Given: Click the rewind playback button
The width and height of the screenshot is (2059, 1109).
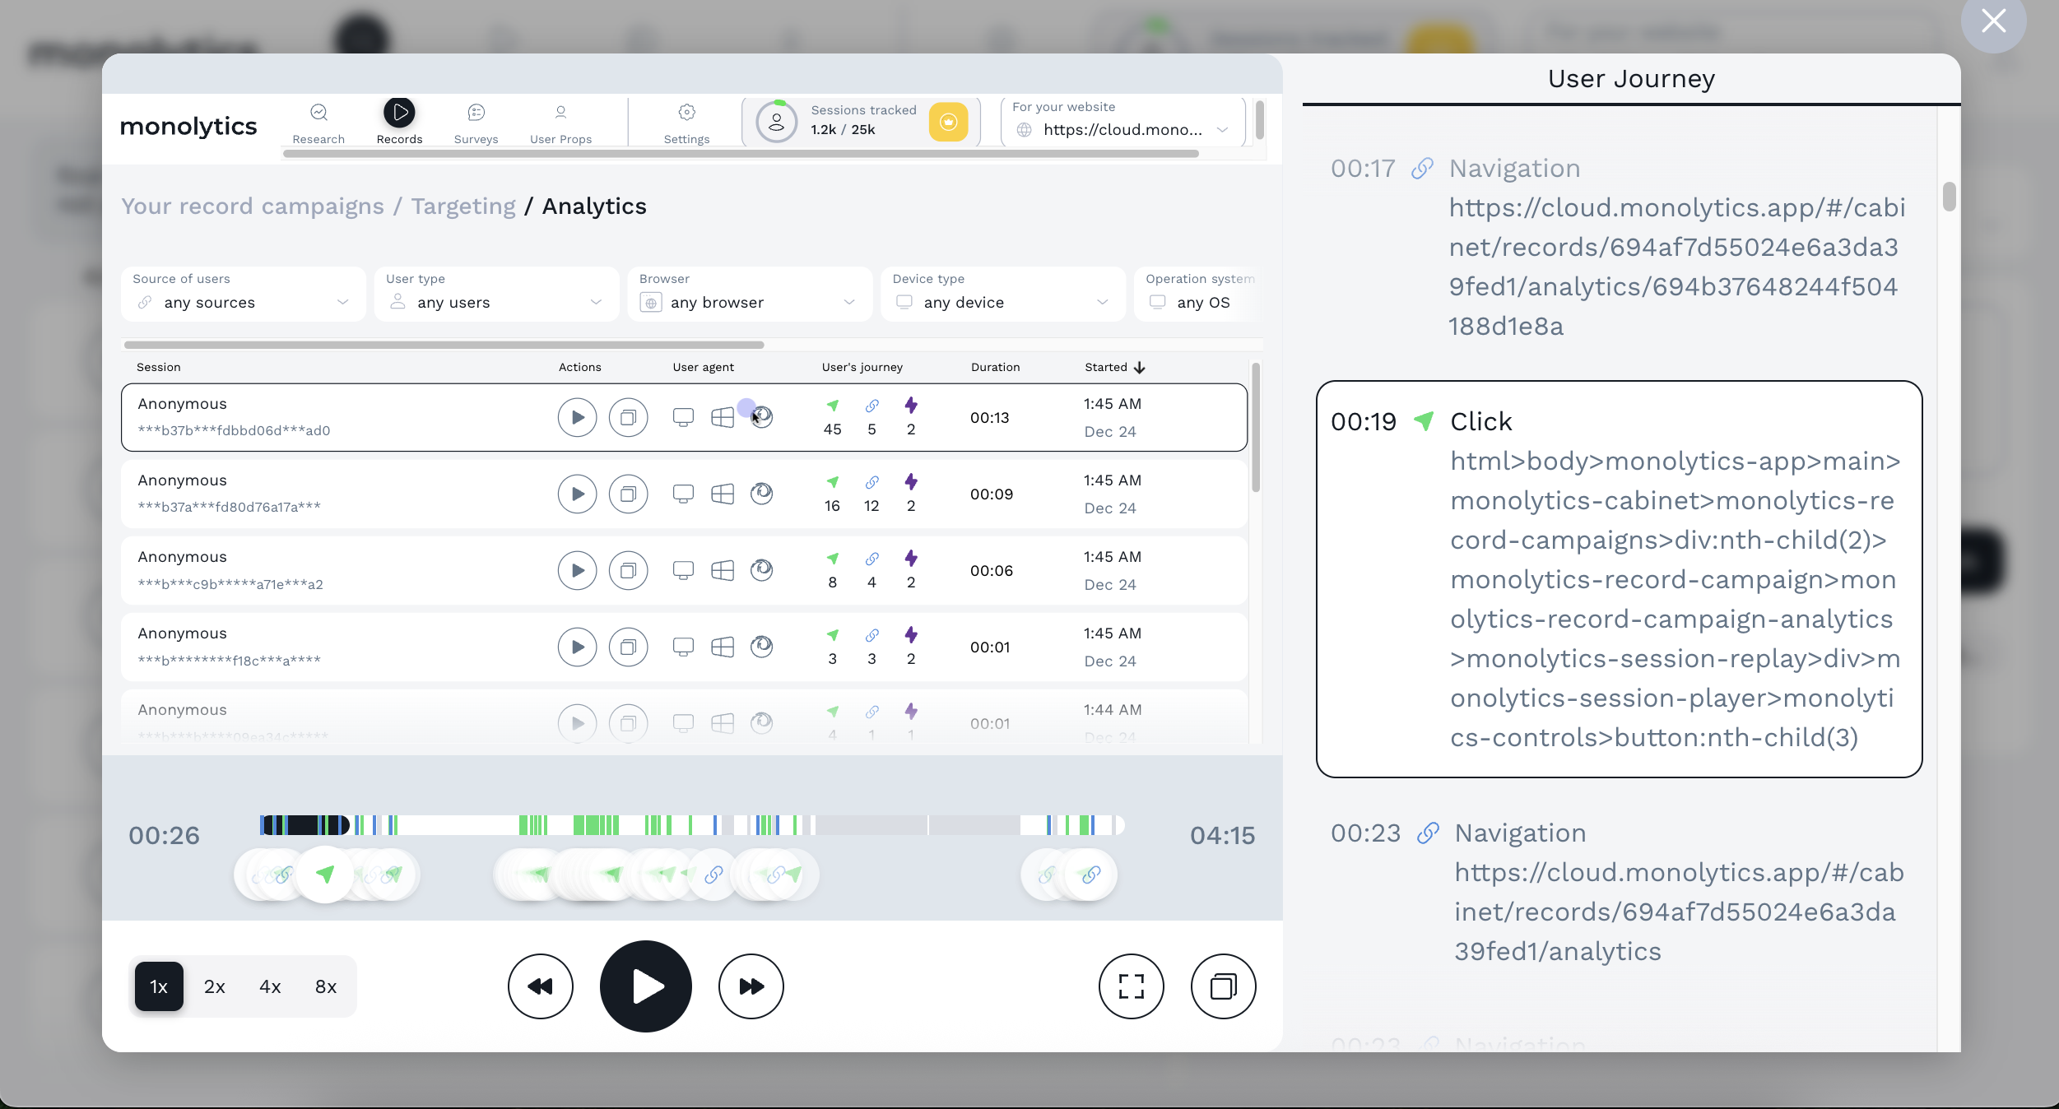Looking at the screenshot, I should click(x=540, y=986).
